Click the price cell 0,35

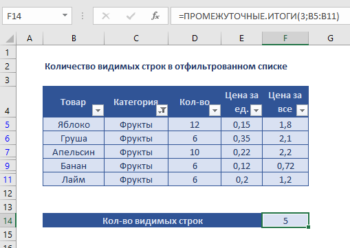click(241, 138)
